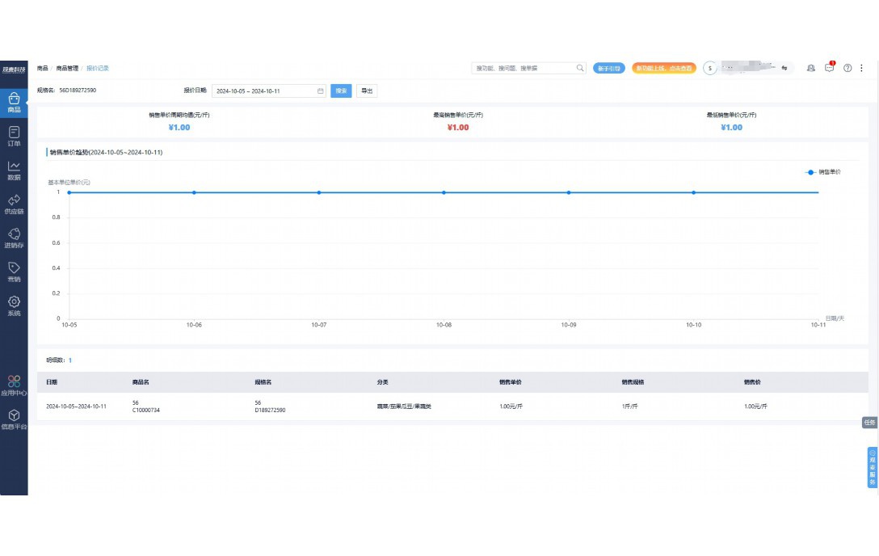This screenshot has width=879, height=556.
Task: Open 系统 (System) settings in sidebar
Action: click(14, 305)
